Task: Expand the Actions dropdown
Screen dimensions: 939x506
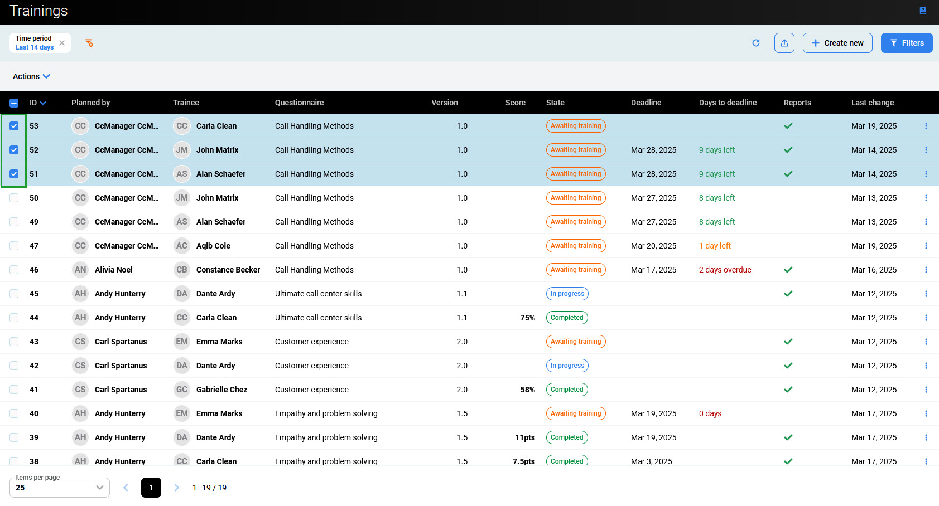Action: pos(31,76)
